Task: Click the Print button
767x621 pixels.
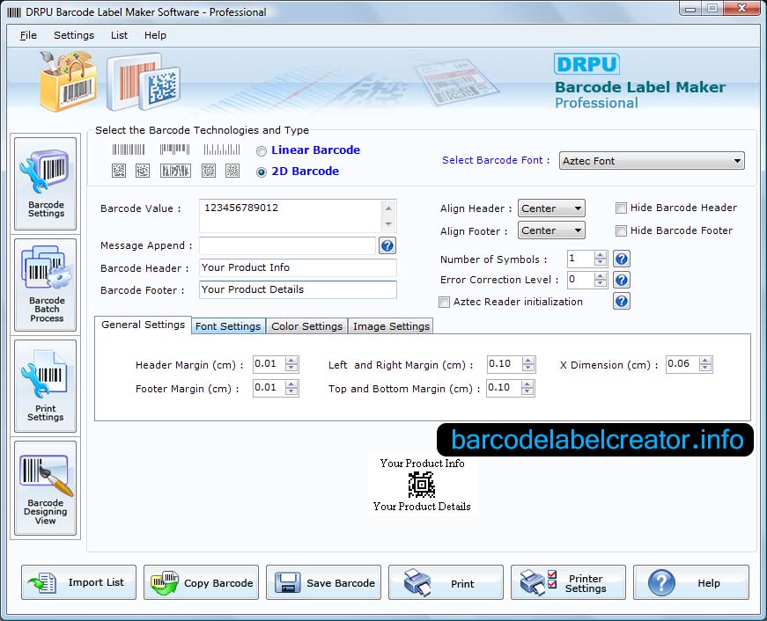Action: coord(446,582)
